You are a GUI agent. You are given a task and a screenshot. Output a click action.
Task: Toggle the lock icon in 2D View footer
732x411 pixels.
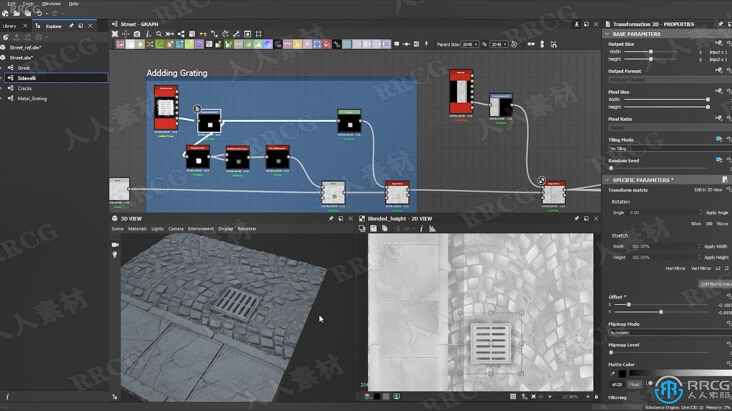(x=596, y=397)
